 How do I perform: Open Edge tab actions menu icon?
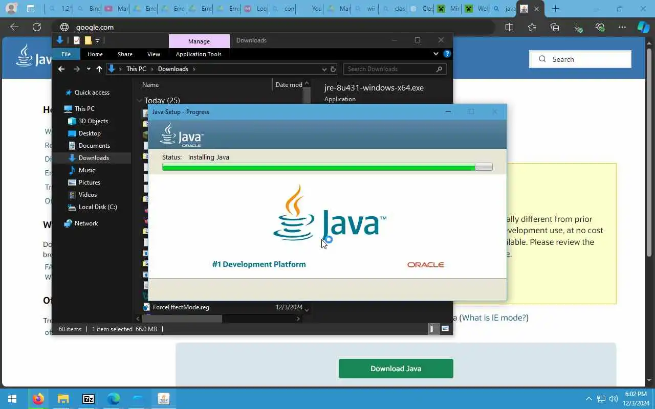click(x=31, y=8)
